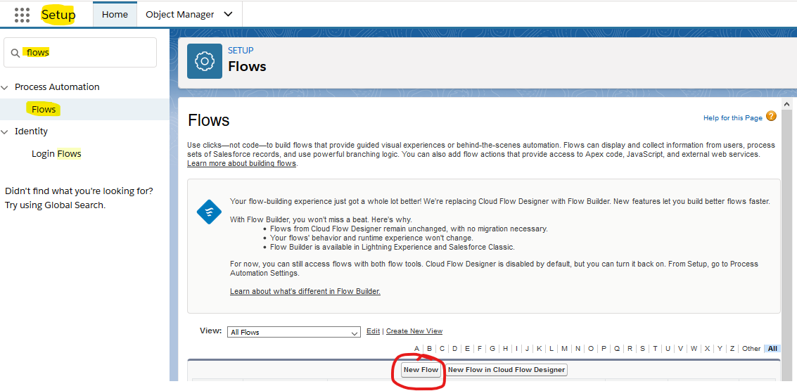Screen dimensions: 797x391
Task: Select Flows in the setup tree
Action: 44,109
